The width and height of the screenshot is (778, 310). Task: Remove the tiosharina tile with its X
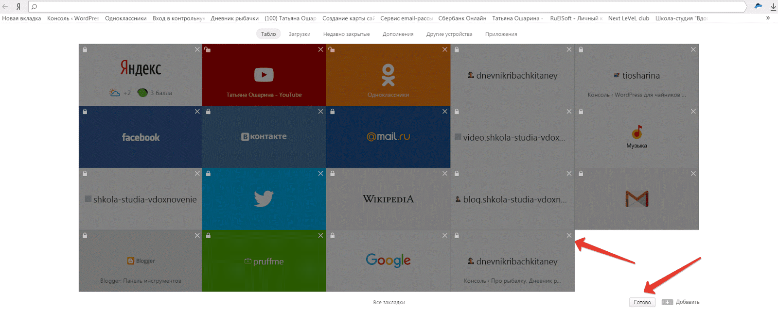click(693, 49)
